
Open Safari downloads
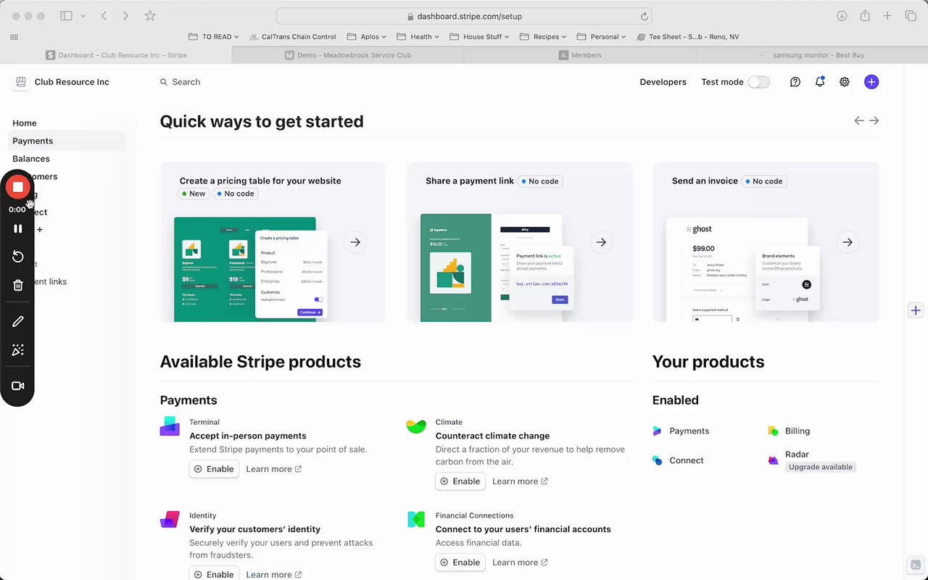tap(842, 16)
